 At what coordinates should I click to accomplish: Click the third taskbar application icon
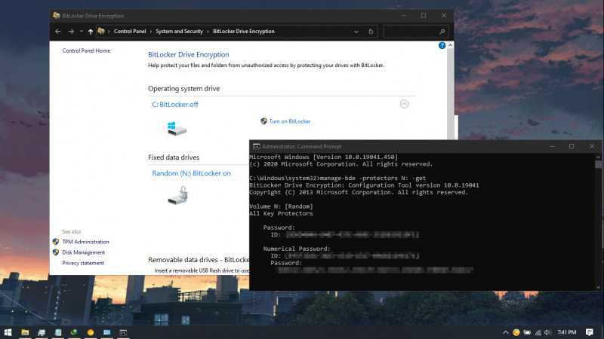click(x=42, y=332)
